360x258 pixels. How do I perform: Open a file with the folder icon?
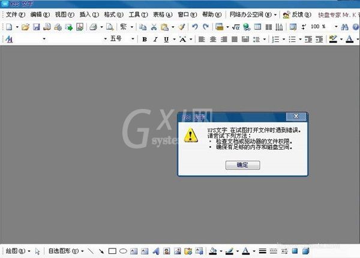coord(25,27)
